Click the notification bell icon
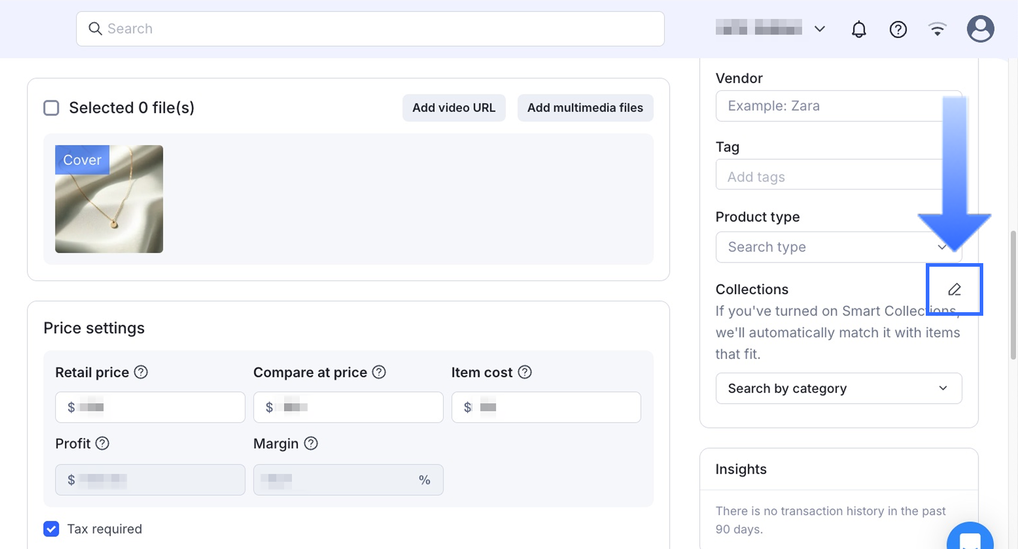Screen dimensions: 1018x549 click(x=859, y=29)
